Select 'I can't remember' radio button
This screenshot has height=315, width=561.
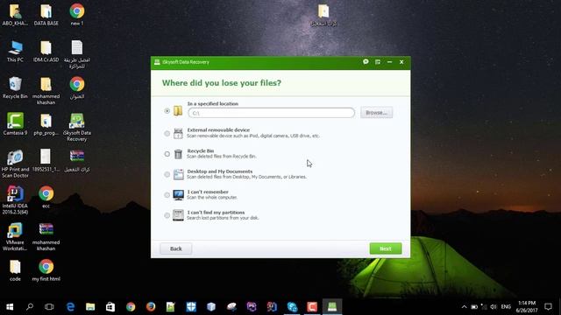[167, 195]
